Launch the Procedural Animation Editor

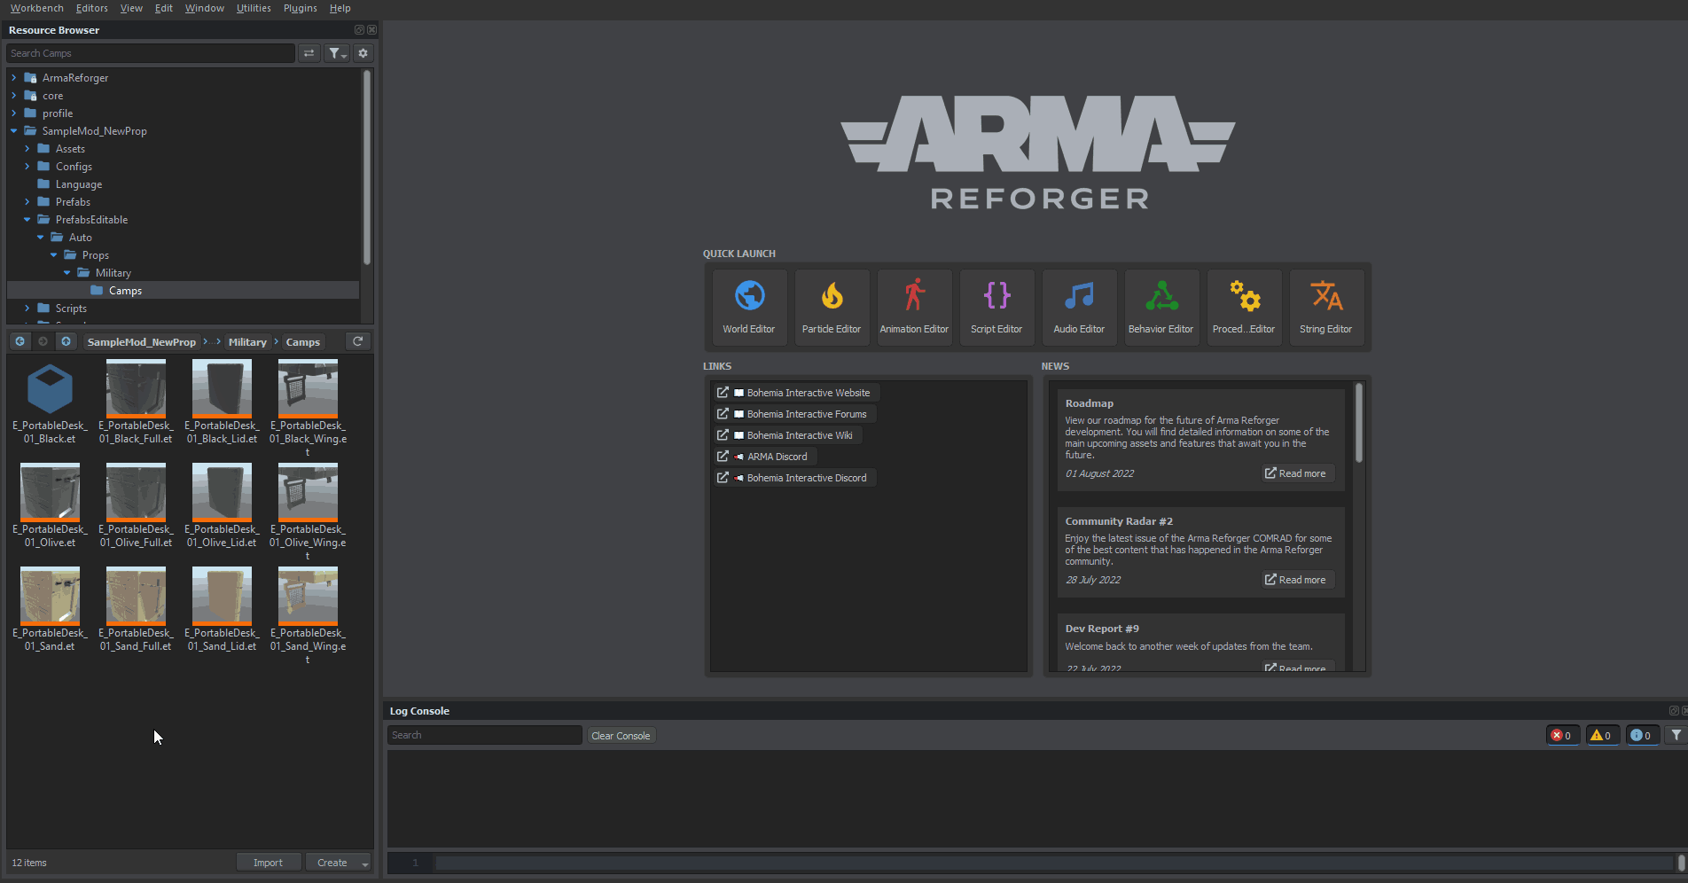pyautogui.click(x=1244, y=307)
